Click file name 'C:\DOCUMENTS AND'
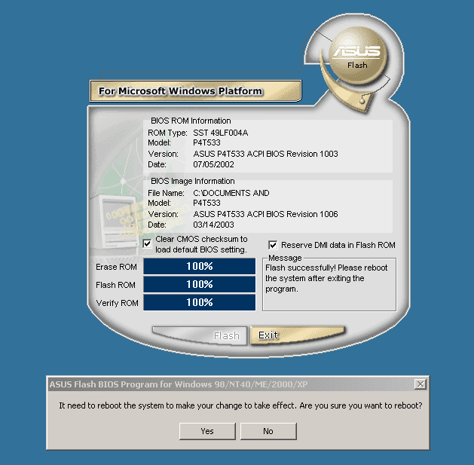This screenshot has height=465, width=474. tap(231, 193)
